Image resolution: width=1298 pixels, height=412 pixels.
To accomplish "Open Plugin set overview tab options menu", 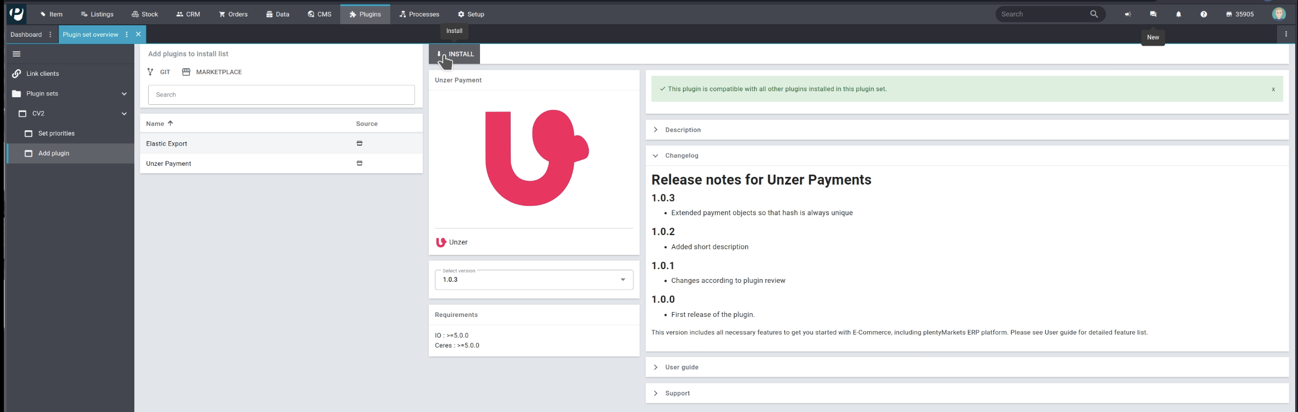I will tap(127, 35).
